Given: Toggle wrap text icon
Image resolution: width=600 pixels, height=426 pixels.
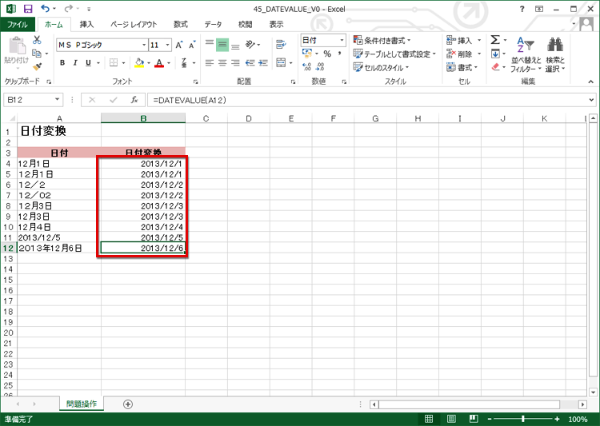Looking at the screenshot, I should pos(281,45).
